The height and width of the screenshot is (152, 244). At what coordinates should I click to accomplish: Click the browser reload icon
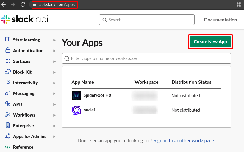pyautogui.click(x=23, y=4)
